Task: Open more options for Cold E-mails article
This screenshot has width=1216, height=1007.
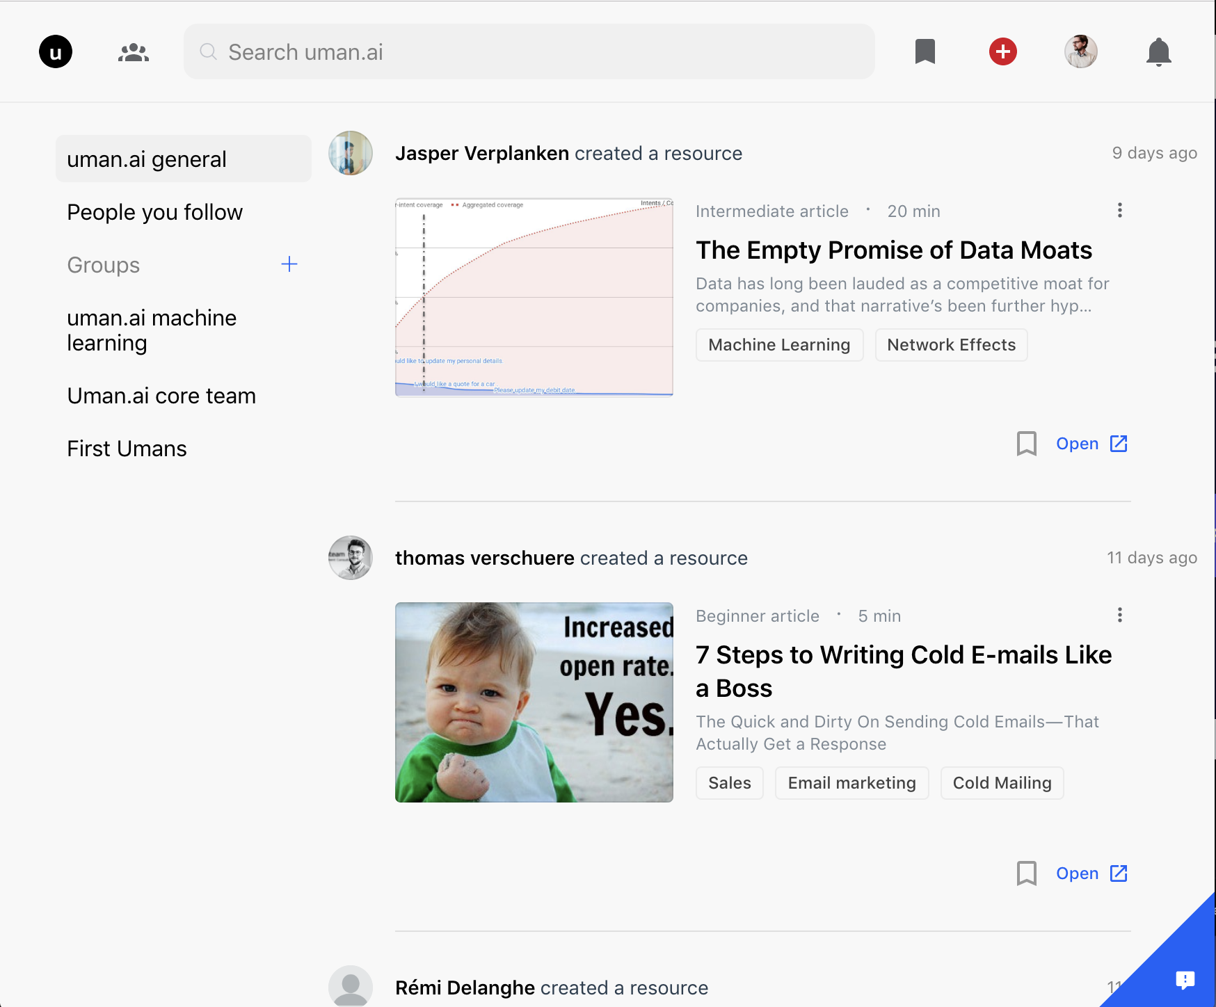Action: click(x=1119, y=615)
